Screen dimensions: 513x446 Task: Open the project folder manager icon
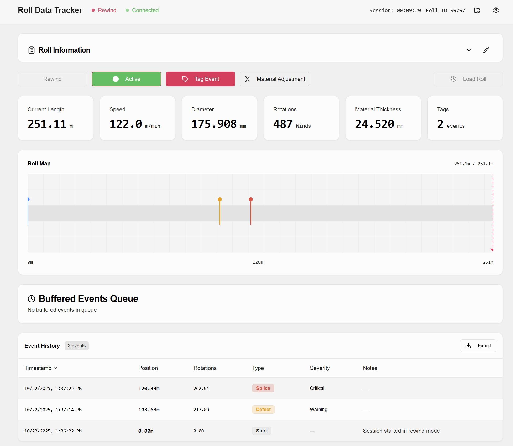477,11
